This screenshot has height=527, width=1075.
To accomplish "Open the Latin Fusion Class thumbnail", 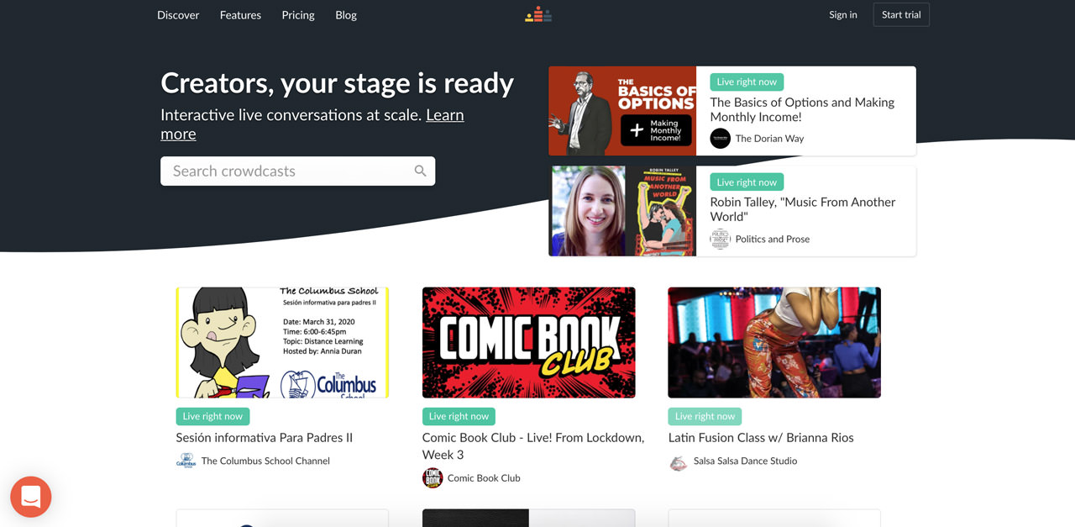I will 774,342.
